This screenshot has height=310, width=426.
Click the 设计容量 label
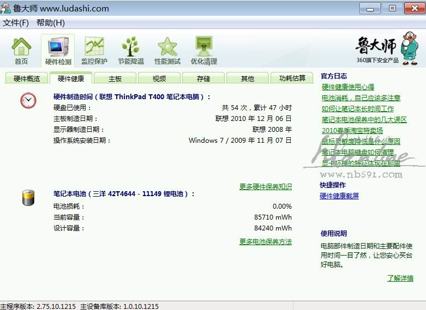point(69,228)
